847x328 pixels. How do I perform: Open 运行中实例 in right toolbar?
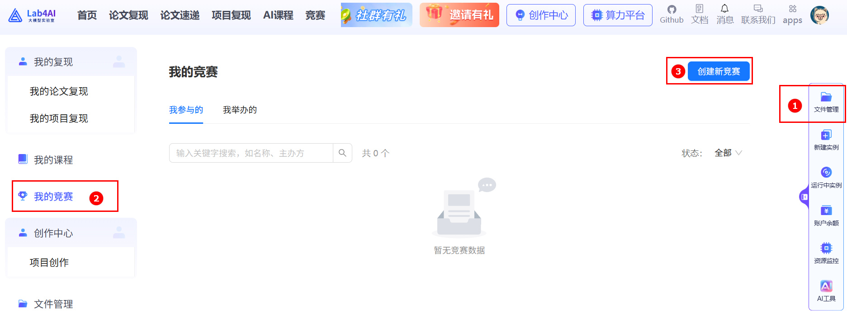click(x=826, y=178)
